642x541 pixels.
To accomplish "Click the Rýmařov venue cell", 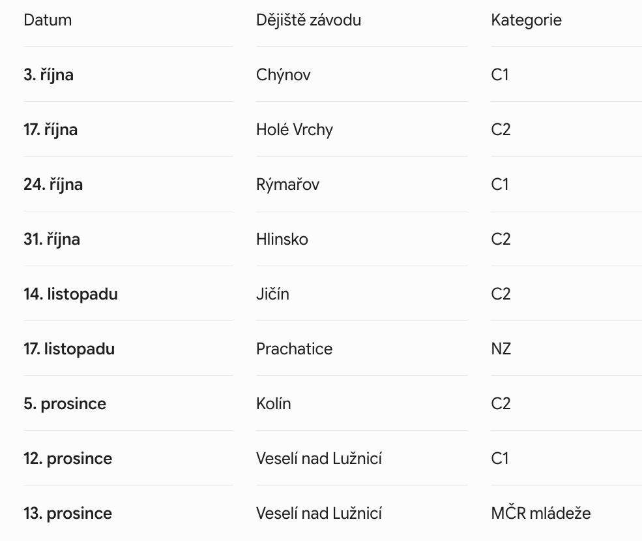I will [x=288, y=185].
